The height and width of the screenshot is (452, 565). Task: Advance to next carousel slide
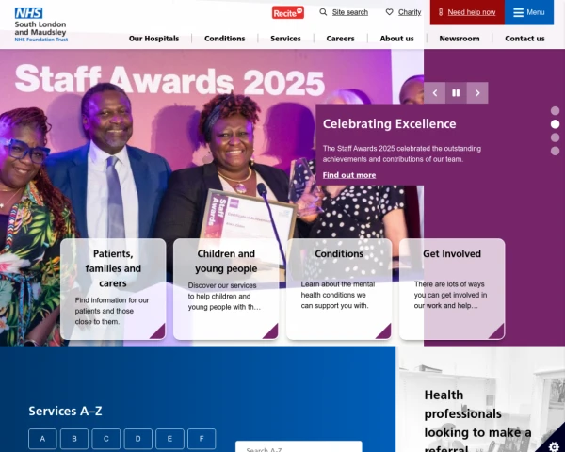tap(477, 93)
